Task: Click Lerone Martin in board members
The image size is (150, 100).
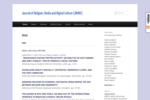Action: click(x=110, y=64)
